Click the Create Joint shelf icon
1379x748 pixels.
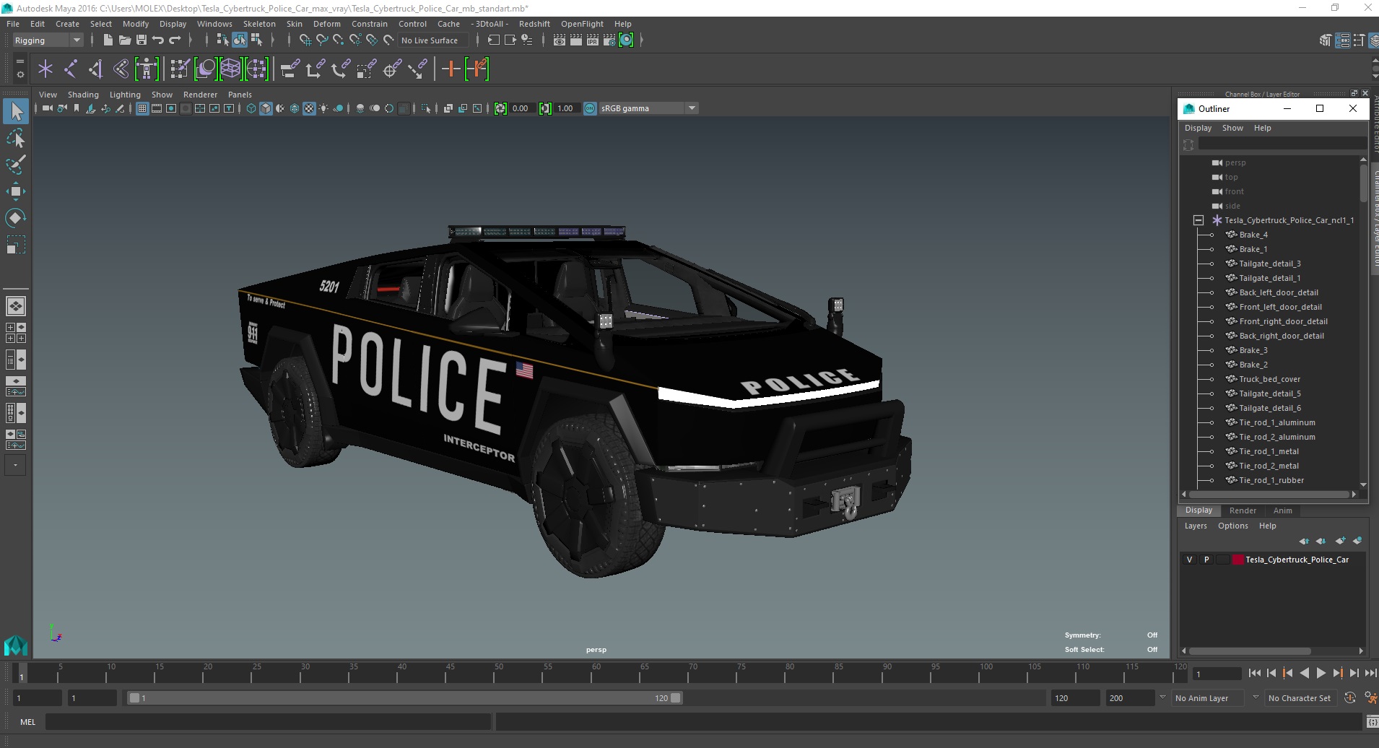coord(71,69)
